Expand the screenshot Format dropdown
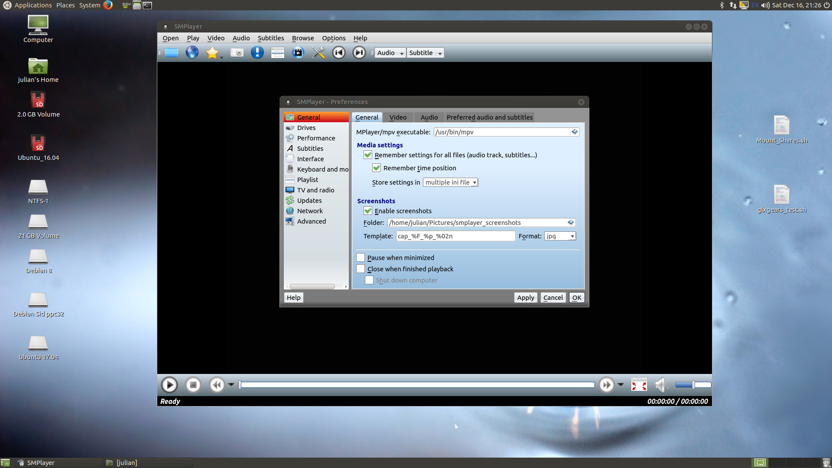The image size is (832, 468). [560, 236]
